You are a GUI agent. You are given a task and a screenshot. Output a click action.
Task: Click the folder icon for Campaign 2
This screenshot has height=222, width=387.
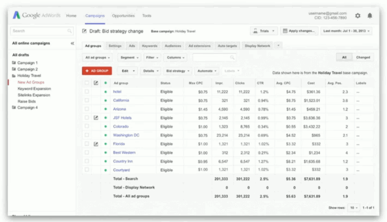[14, 69]
